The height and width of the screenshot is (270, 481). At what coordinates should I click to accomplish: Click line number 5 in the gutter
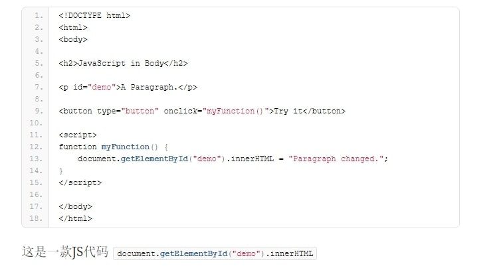pos(38,63)
